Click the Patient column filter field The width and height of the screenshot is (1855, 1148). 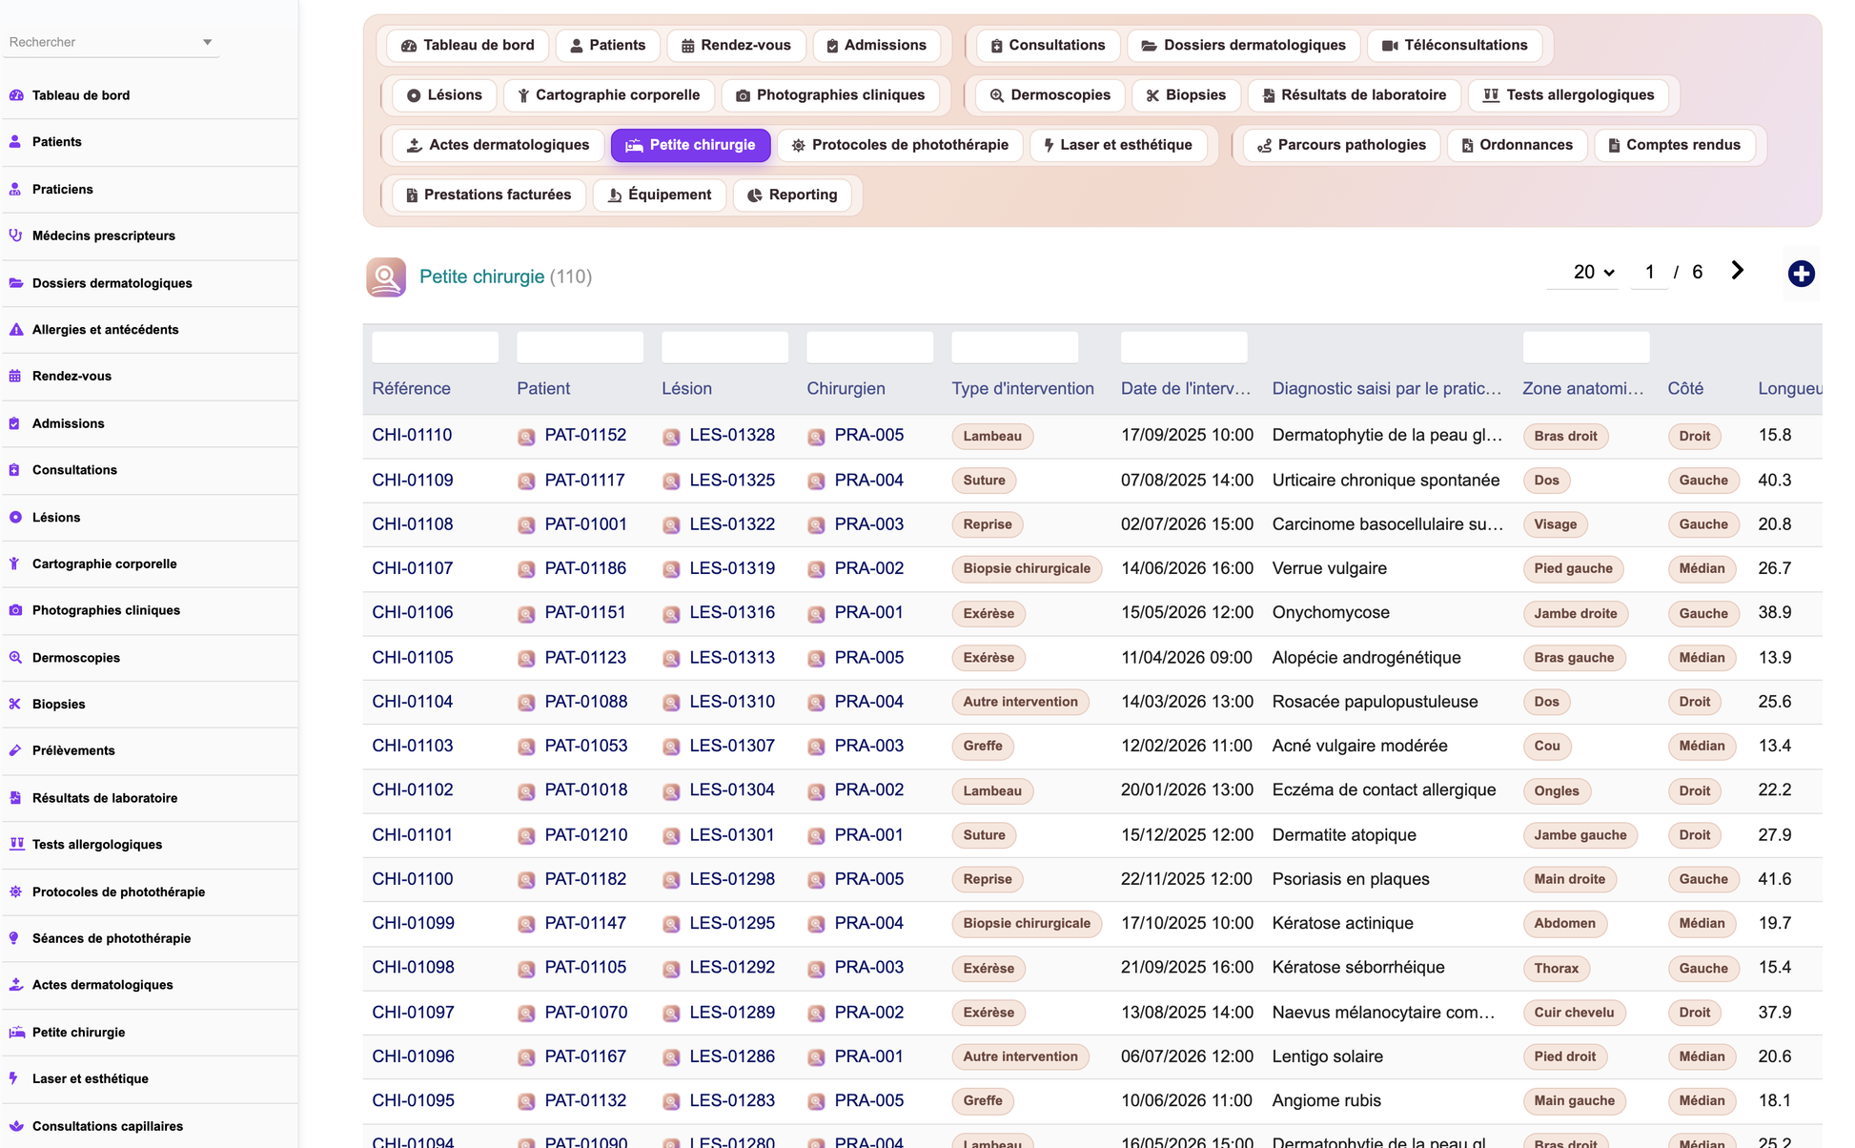(x=580, y=347)
